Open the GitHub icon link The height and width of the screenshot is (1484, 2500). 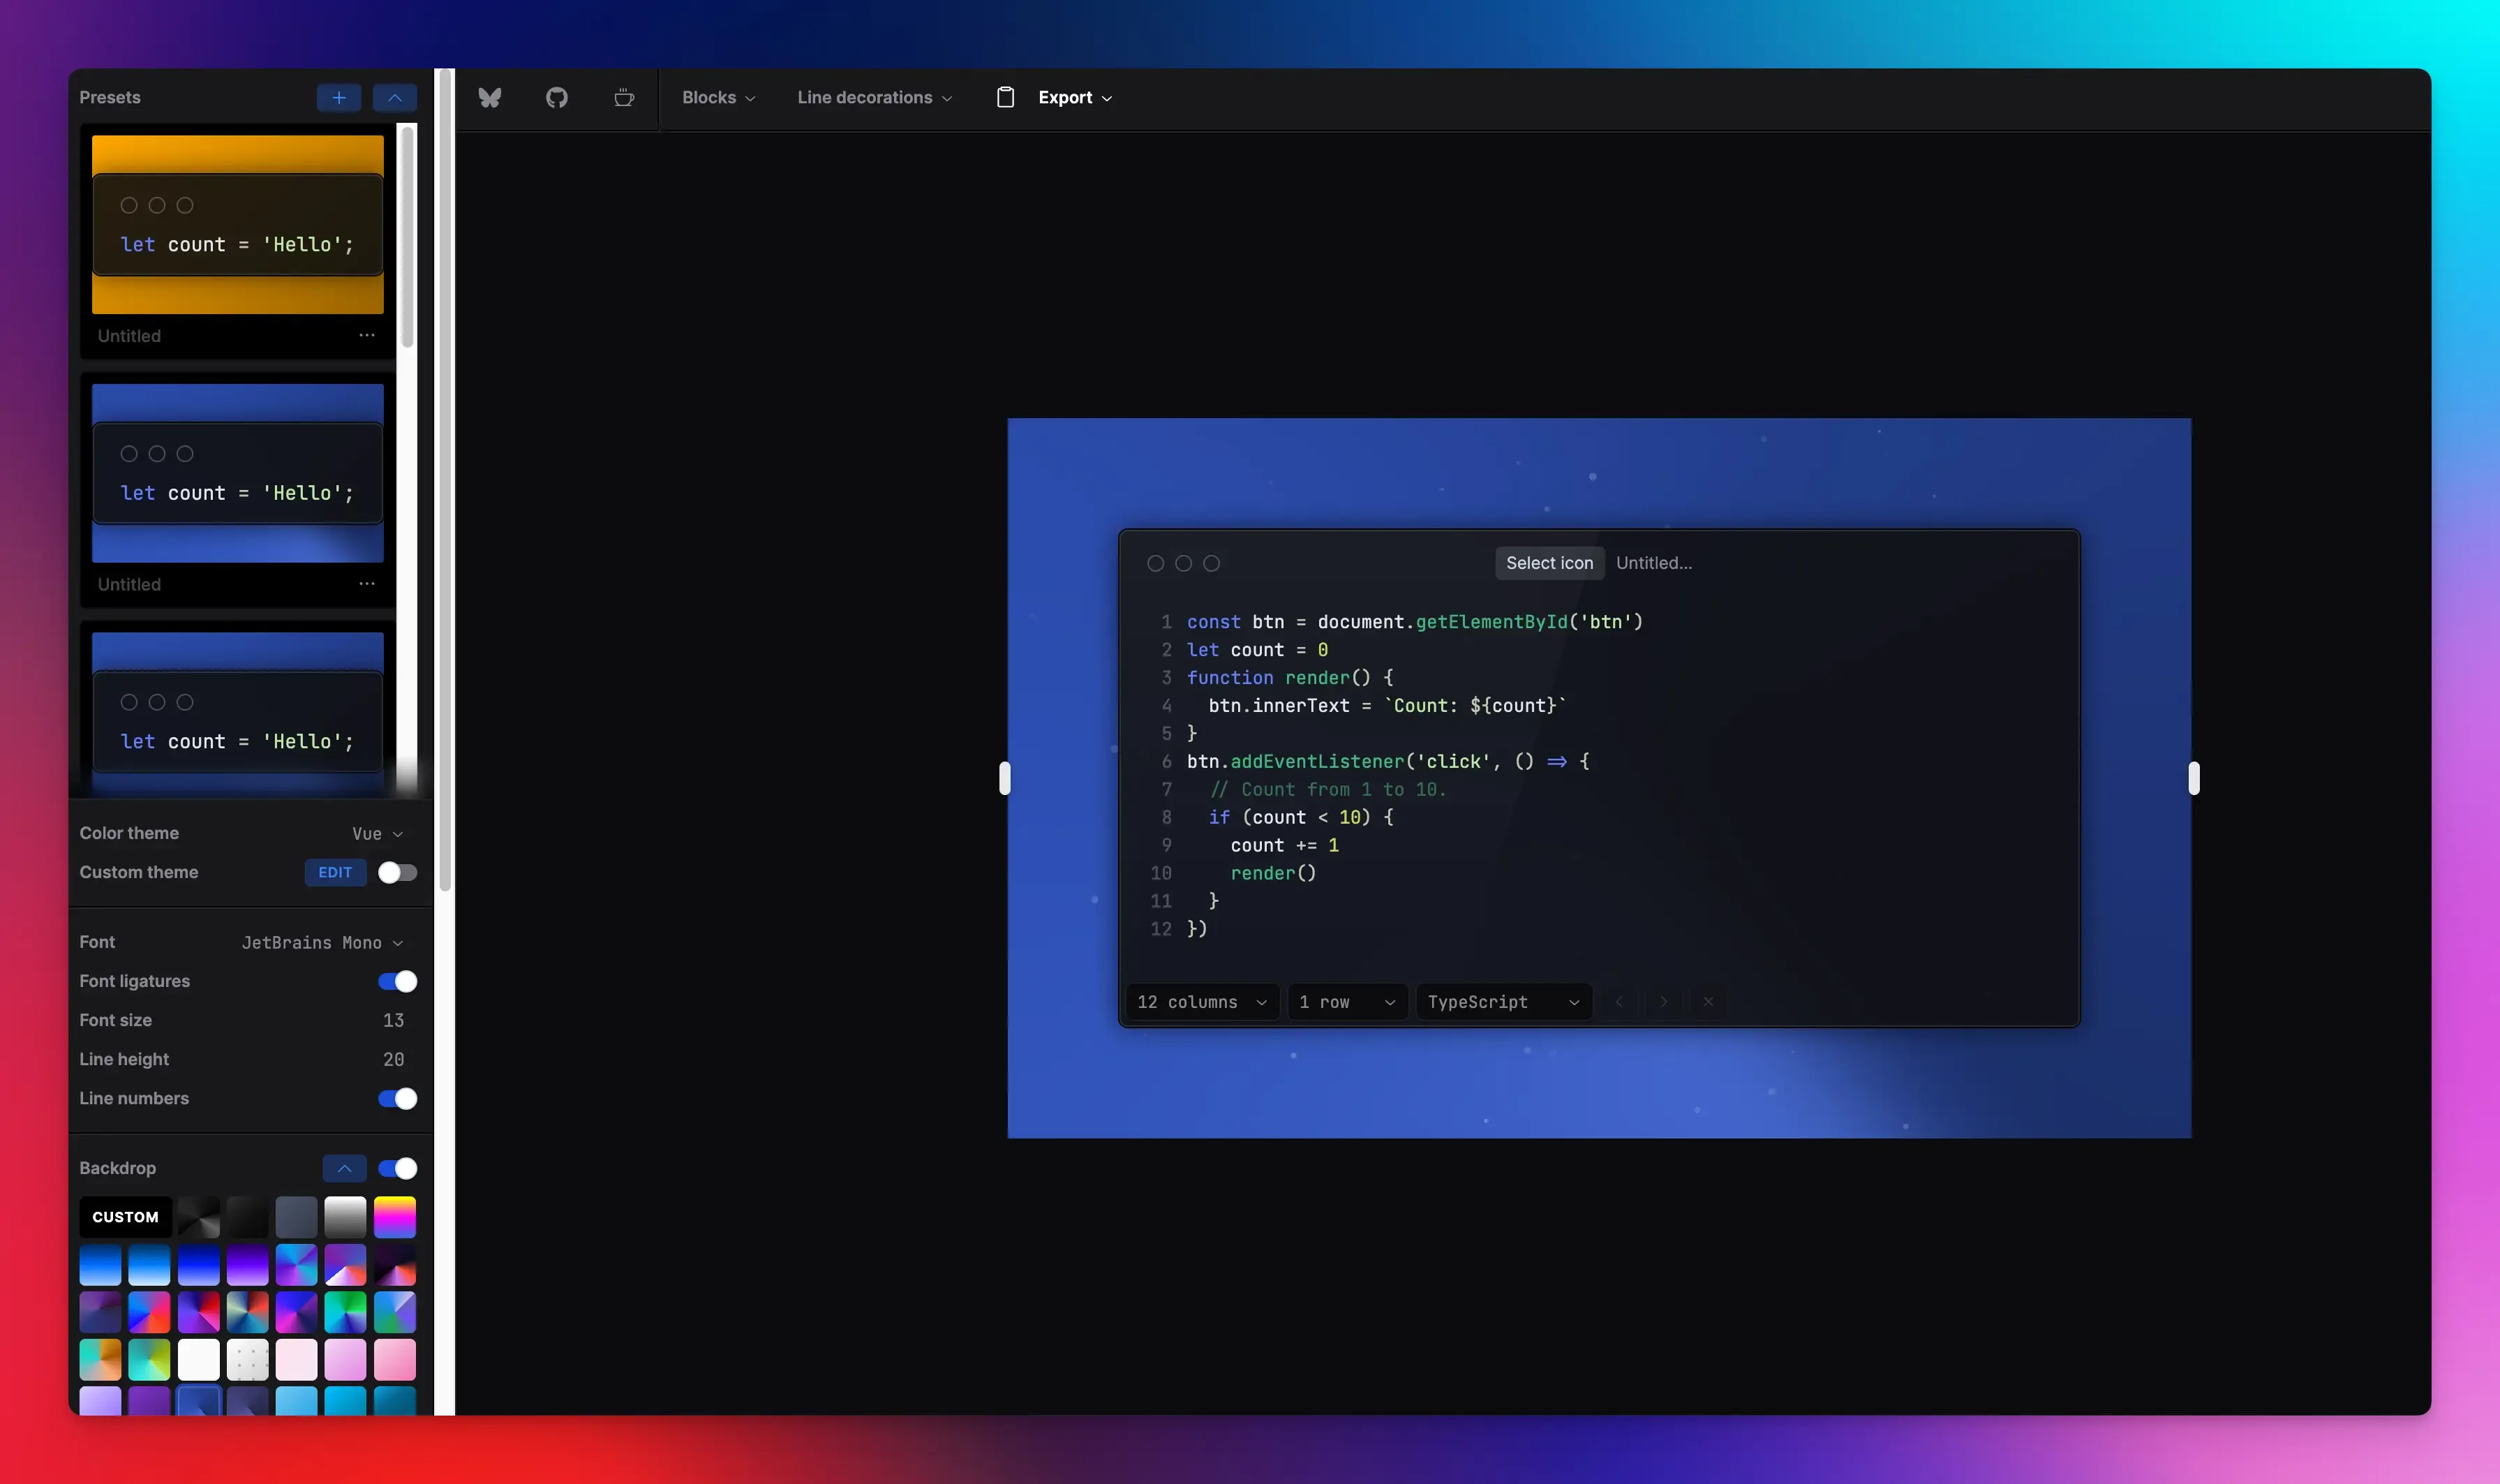pyautogui.click(x=557, y=97)
